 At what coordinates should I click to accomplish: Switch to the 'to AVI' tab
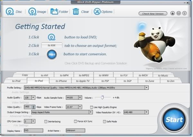(44, 75)
